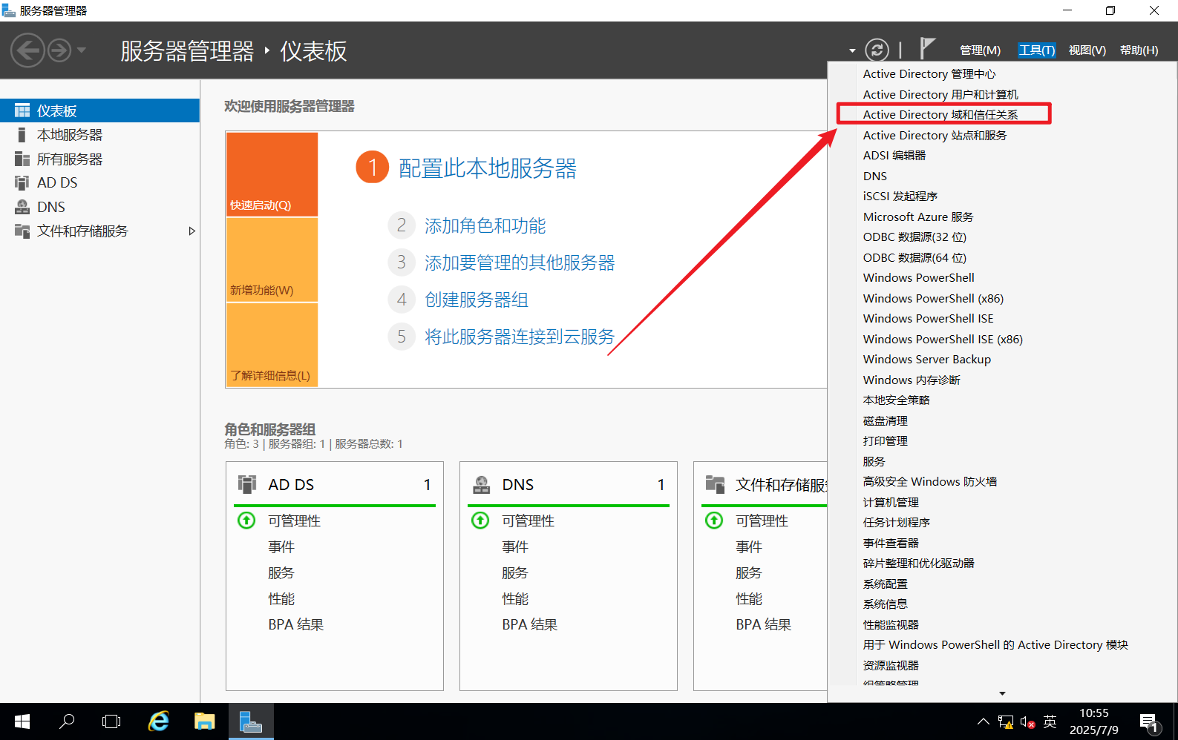Click 文件和存储 tile 可管理性 status icon
The width and height of the screenshot is (1178, 740).
[714, 521]
